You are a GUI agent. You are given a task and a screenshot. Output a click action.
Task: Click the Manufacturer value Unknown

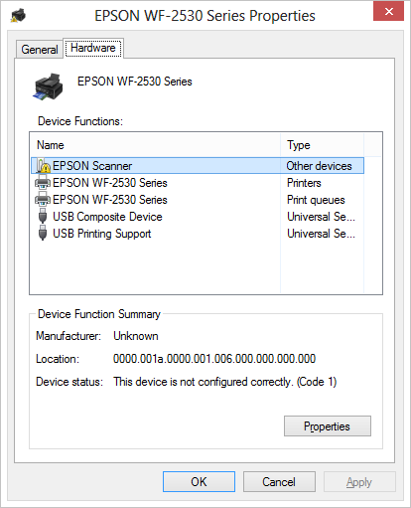136,336
